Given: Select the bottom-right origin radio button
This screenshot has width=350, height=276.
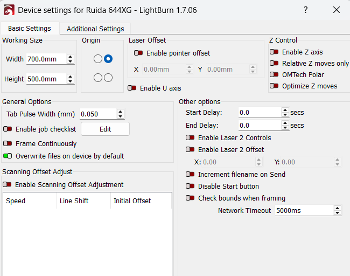Looking at the screenshot, I should [108, 78].
